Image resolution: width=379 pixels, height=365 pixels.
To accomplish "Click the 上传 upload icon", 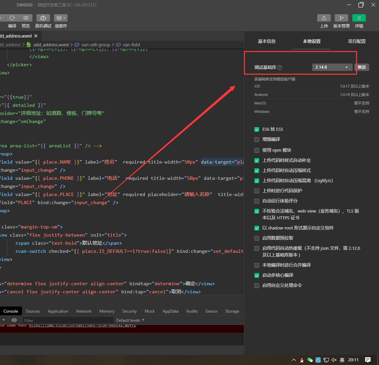I will coord(324,18).
